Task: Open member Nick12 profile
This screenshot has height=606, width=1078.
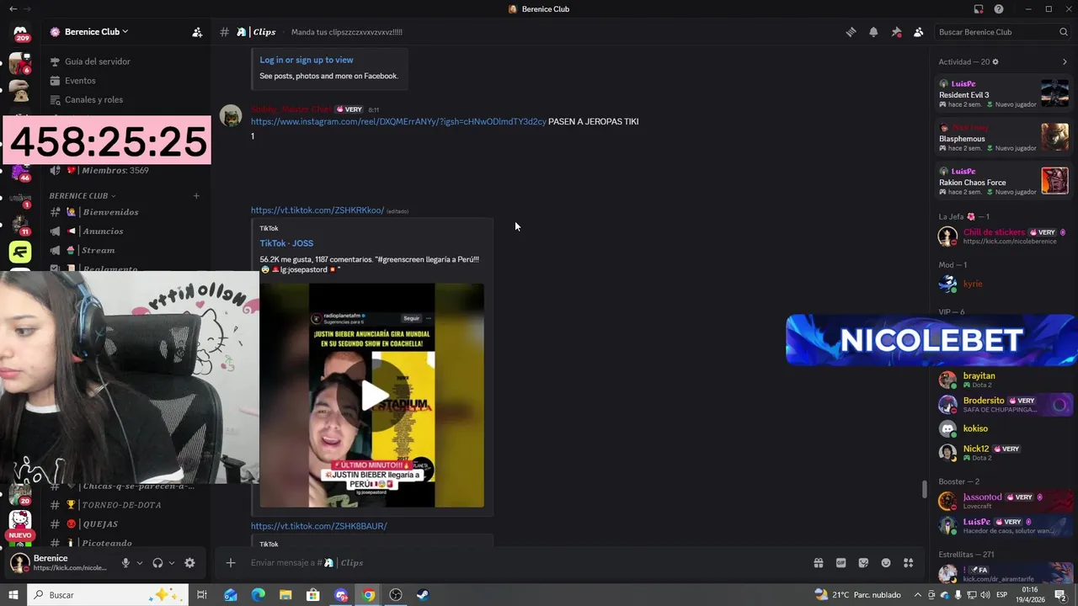Action: 1004,453
